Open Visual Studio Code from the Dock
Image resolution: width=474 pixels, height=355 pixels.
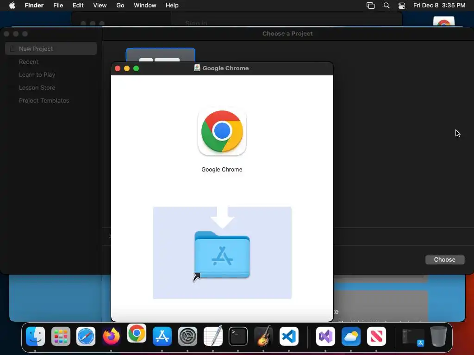tap(289, 336)
